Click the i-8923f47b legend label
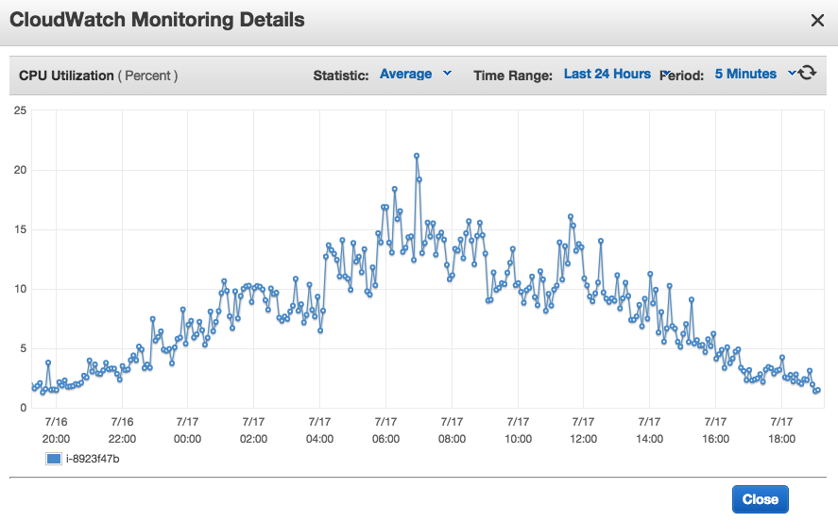Screen dimensions: 838x522 point(93,459)
